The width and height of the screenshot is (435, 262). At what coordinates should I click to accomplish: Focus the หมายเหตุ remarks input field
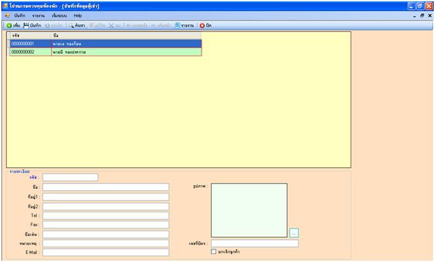106,243
